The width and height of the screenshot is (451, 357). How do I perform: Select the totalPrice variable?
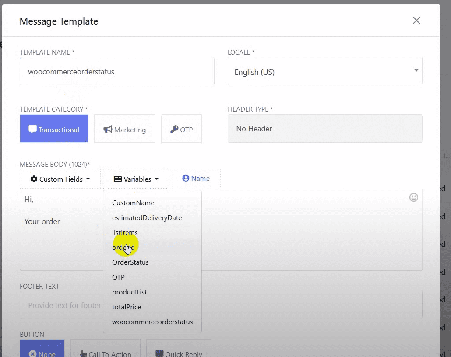[127, 307]
